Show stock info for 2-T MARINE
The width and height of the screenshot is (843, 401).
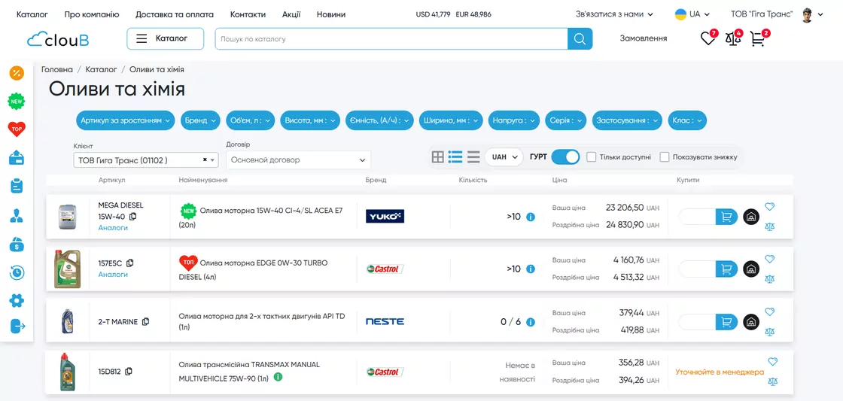531,322
